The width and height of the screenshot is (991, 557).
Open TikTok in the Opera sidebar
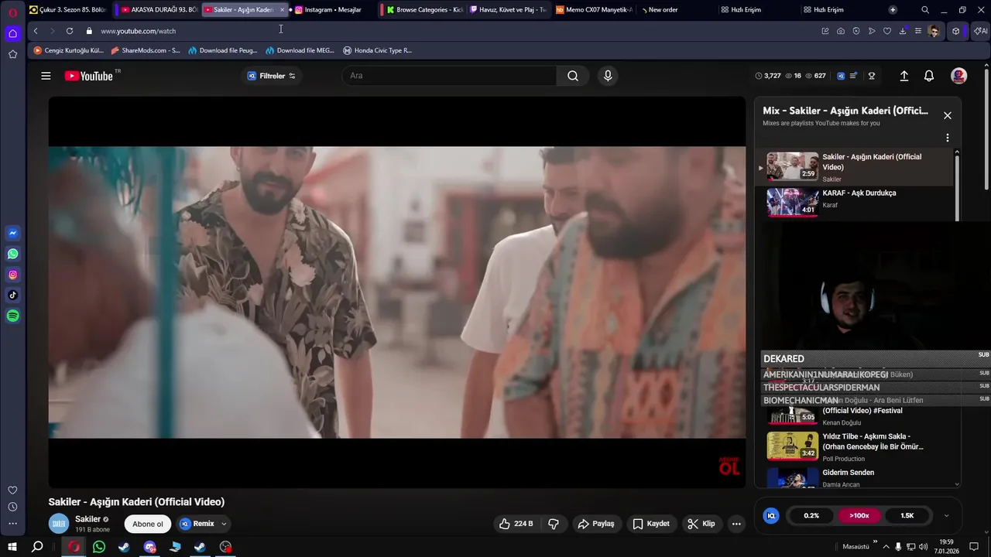click(12, 295)
